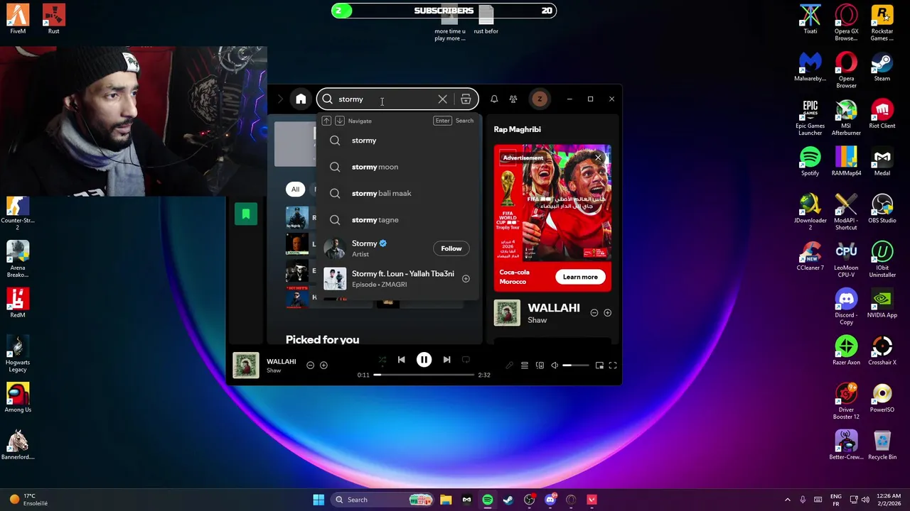Open the Epic Games Launcher icon
The image size is (910, 511).
click(x=810, y=117)
